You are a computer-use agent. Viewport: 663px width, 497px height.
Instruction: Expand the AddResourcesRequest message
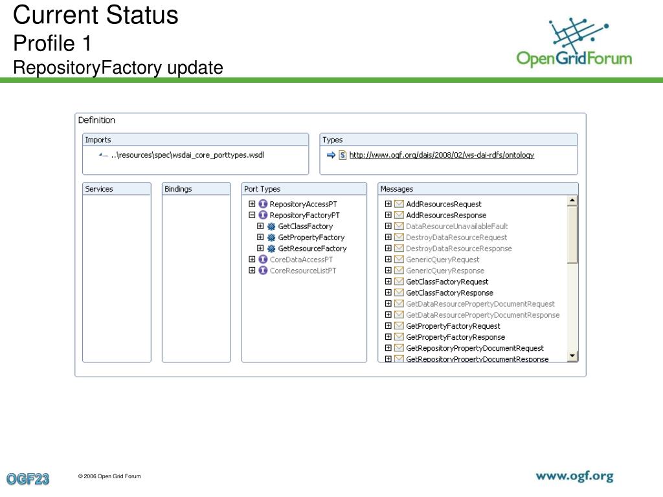click(x=388, y=204)
